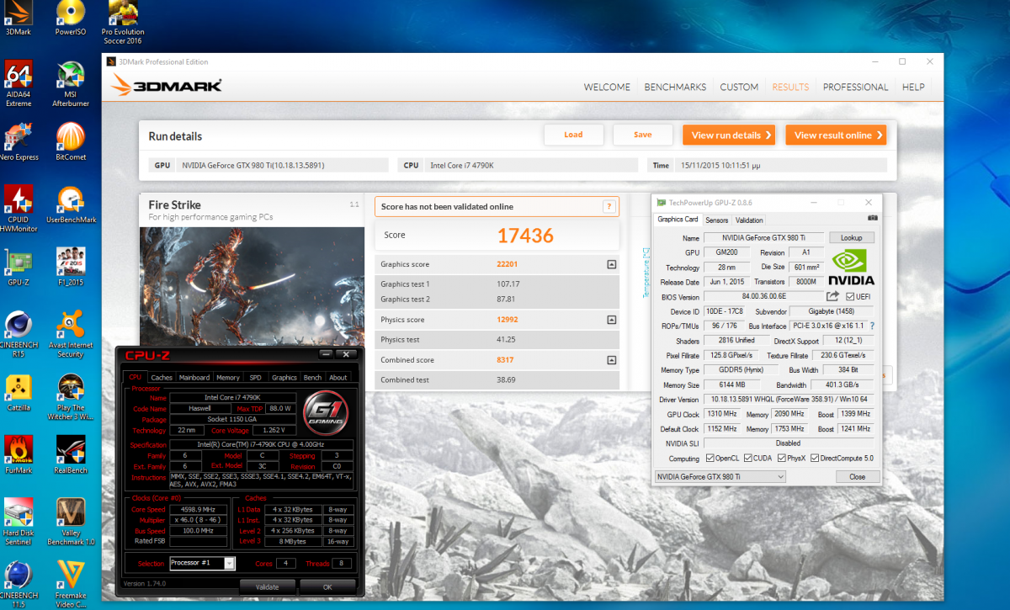Screen dimensions: 1010x610
Task: Open CINEBENCH R15 desktop icon
Action: 19,334
